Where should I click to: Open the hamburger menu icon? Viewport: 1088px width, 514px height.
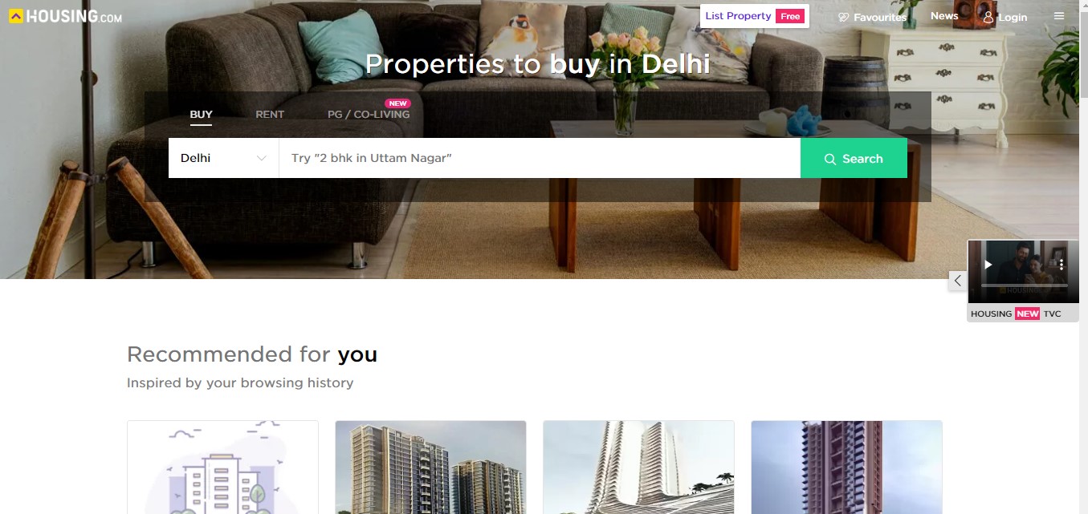[x=1059, y=16]
